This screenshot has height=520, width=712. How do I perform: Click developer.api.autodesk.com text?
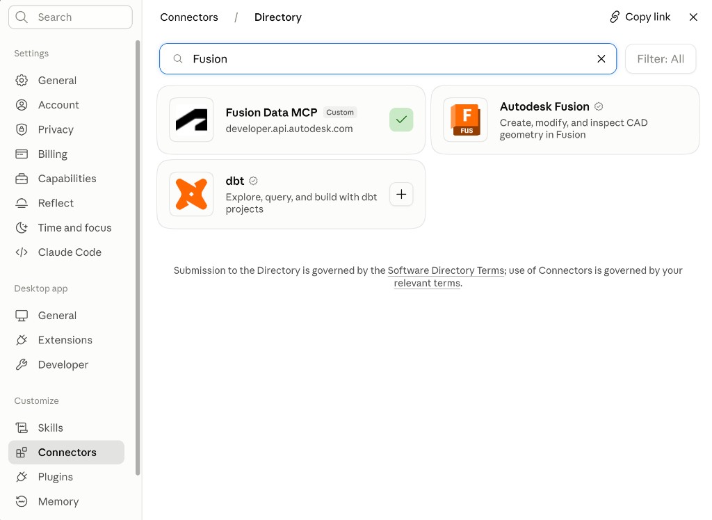coord(289,129)
